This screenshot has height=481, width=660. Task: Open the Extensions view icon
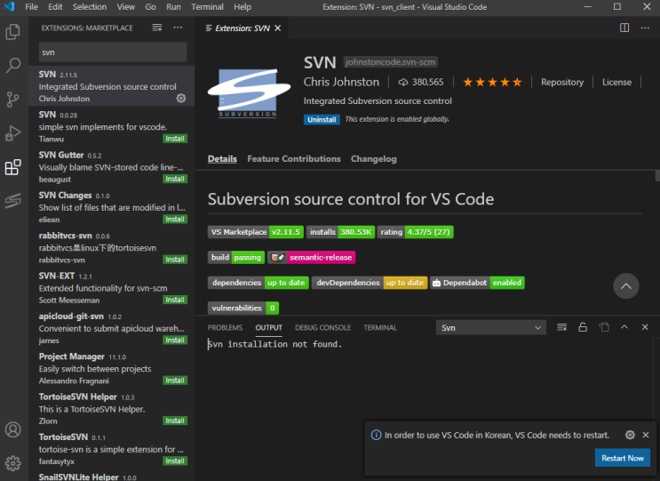[13, 167]
